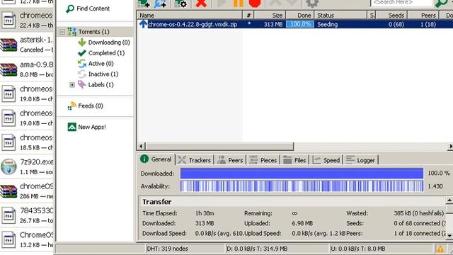This screenshot has width=453, height=255.
Task: Open the 7843533C 26.7 KB download entry
Action: [27, 215]
